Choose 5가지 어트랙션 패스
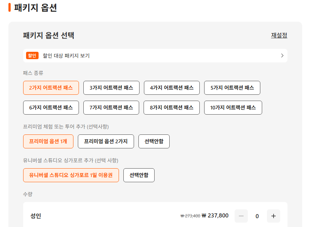This screenshot has height=227, width=311. click(232, 88)
